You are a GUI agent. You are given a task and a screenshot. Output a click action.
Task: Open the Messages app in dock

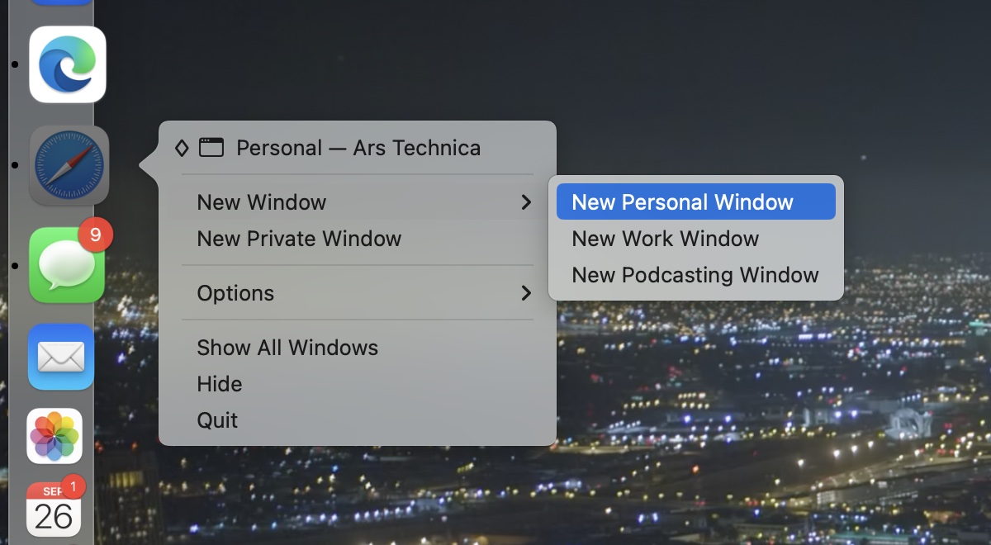pos(66,266)
